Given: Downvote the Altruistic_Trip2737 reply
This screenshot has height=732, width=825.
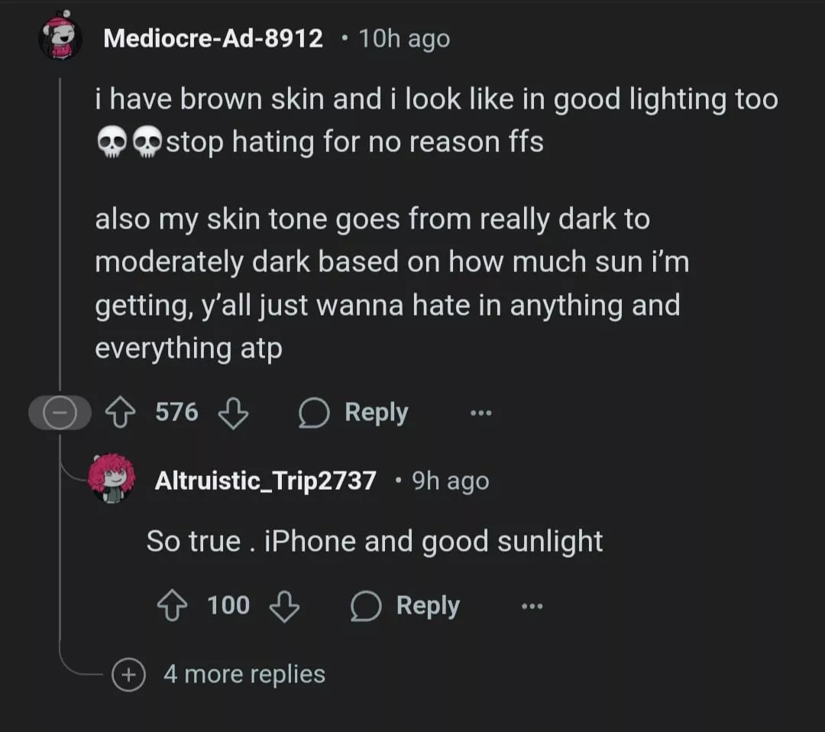Looking at the screenshot, I should point(285,607).
